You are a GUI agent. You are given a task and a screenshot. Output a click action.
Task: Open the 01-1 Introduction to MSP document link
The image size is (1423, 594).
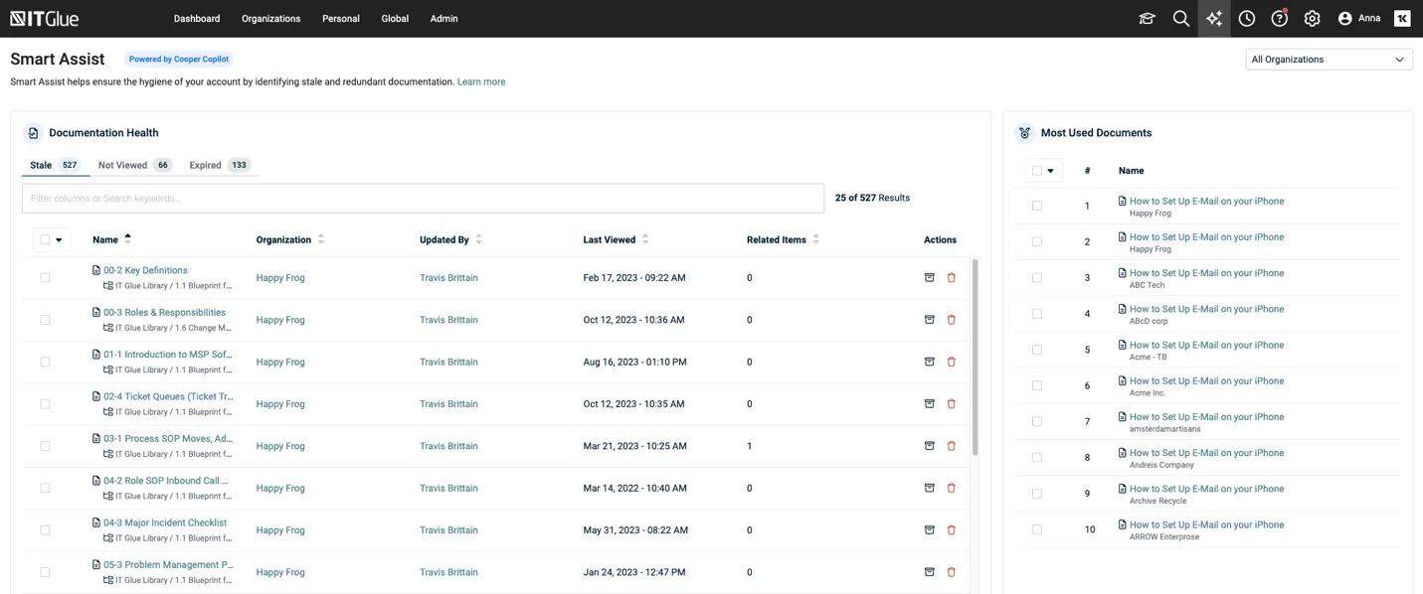click(167, 355)
